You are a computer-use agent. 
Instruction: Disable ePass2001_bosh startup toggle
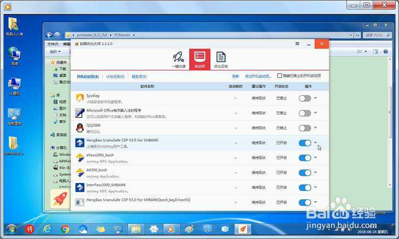[x=305, y=158]
